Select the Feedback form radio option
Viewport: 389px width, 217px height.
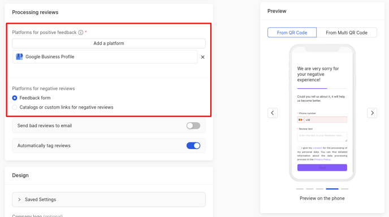15,98
